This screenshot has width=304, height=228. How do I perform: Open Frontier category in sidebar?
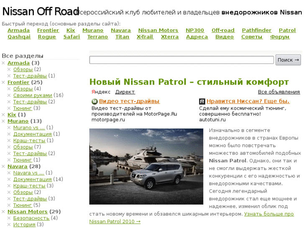point(18,82)
